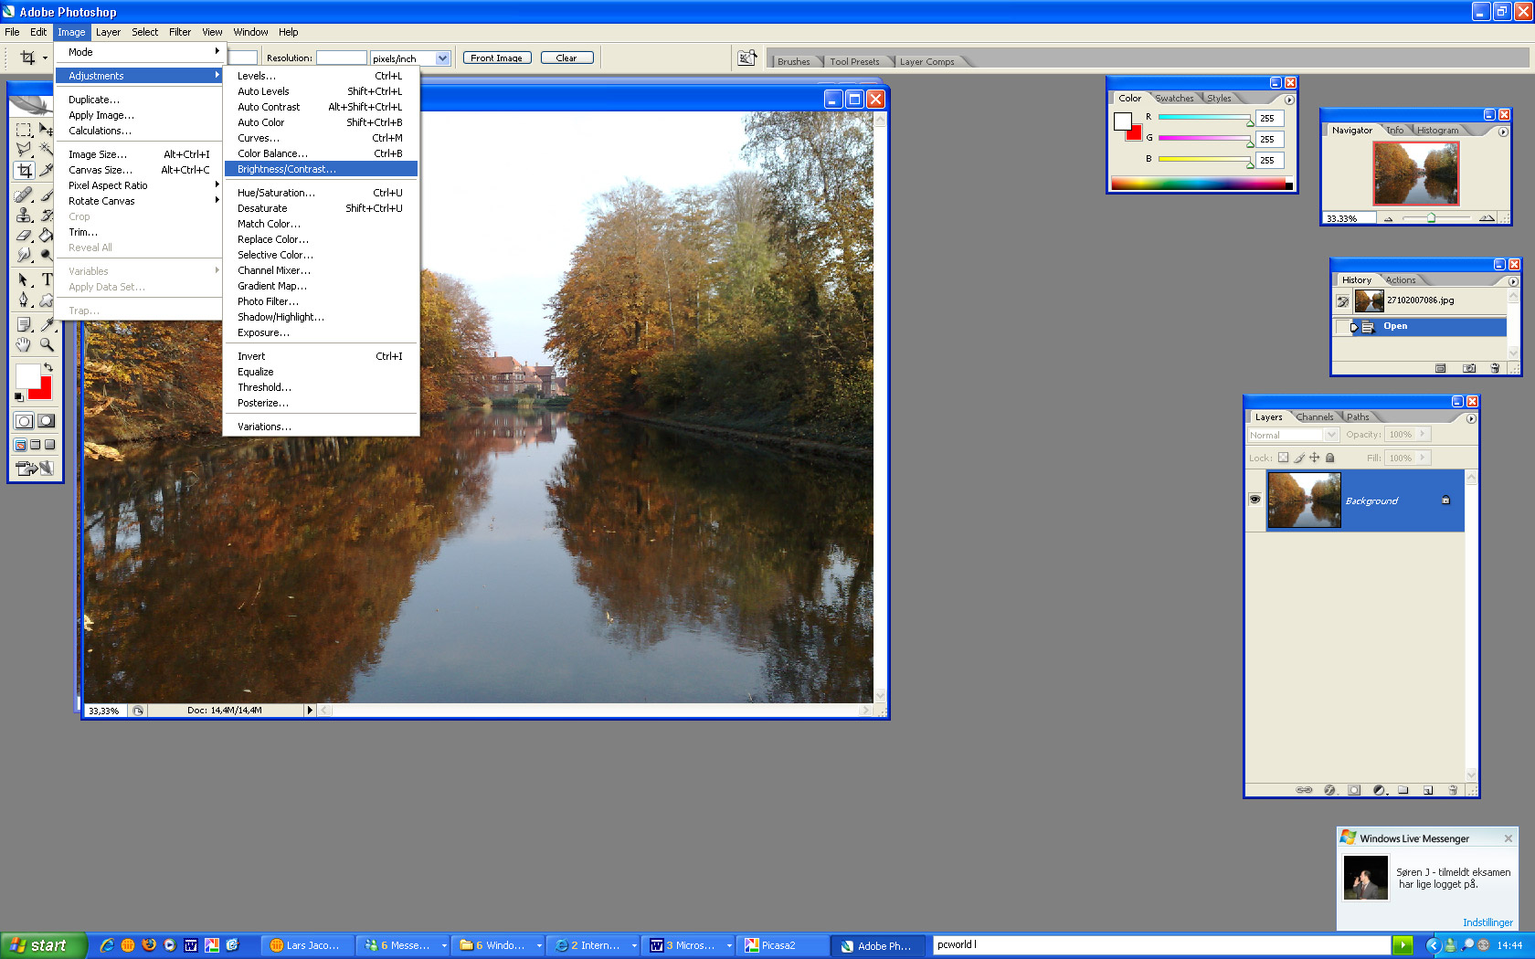Hide the Background layer with eye icon
The width and height of the screenshot is (1535, 959).
[1254, 500]
